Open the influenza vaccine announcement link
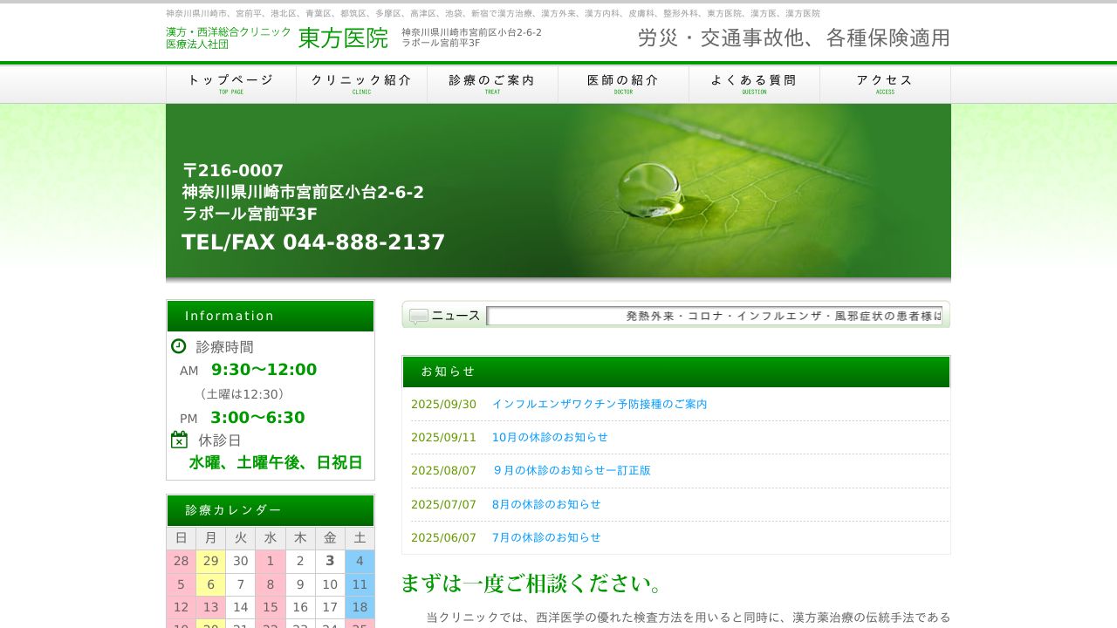The height and width of the screenshot is (628, 1117). click(600, 404)
